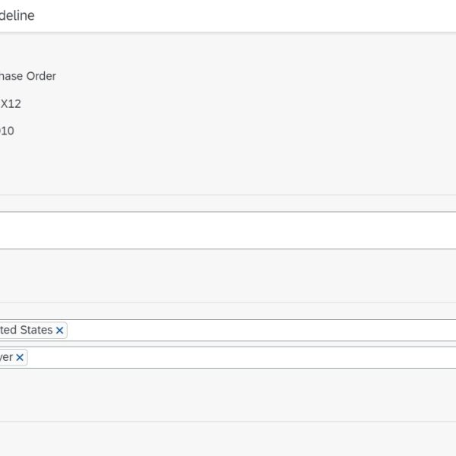This screenshot has height=456, width=456.
Task: Select the token label ending in 'ver'
Action: coord(6,357)
